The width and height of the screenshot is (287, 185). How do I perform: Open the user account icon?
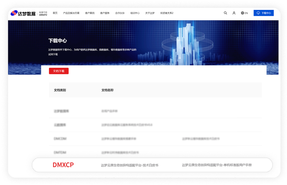coord(234,13)
